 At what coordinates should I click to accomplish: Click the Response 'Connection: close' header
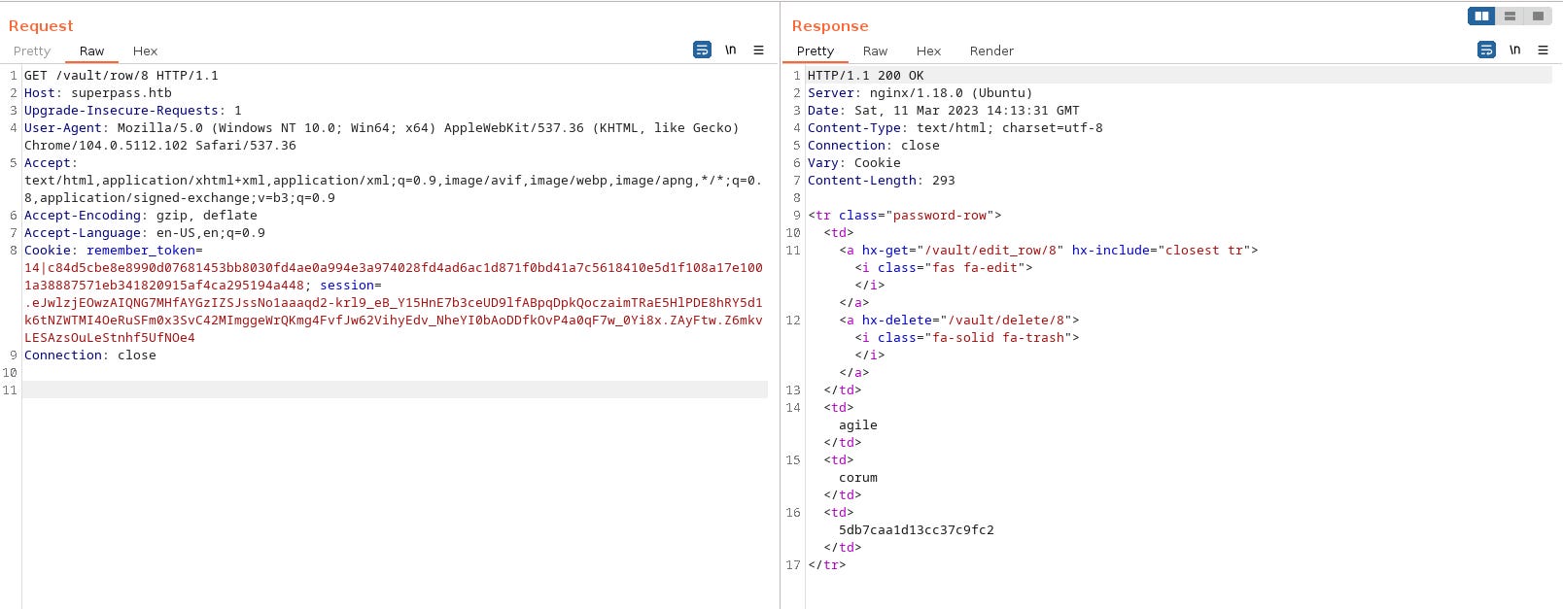click(x=874, y=146)
